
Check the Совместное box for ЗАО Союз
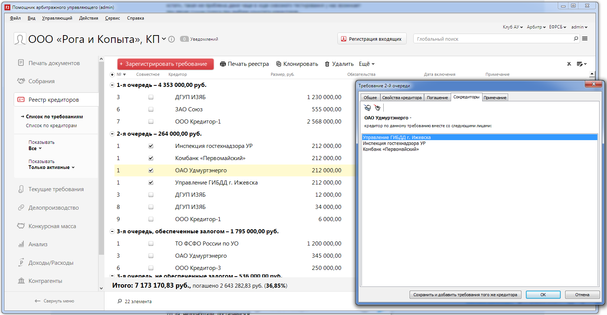[x=151, y=109]
